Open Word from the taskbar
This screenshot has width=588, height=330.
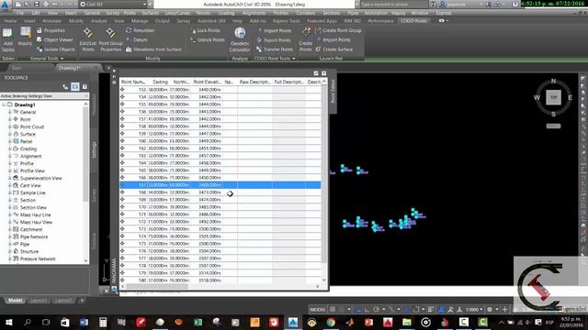point(84,322)
